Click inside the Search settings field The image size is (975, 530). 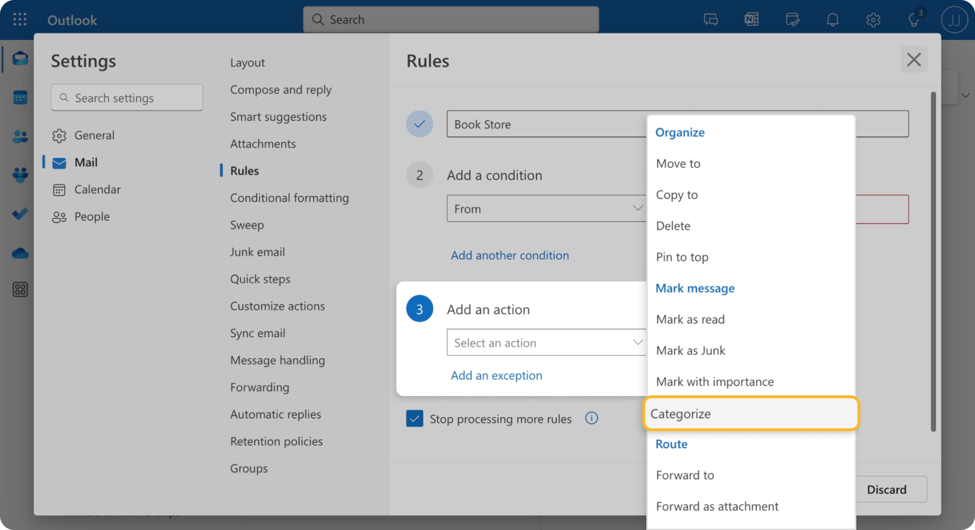click(x=127, y=97)
